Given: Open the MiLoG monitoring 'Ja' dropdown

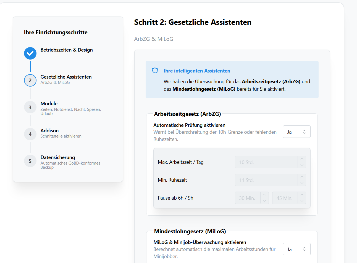Looking at the screenshot, I should tap(296, 249).
